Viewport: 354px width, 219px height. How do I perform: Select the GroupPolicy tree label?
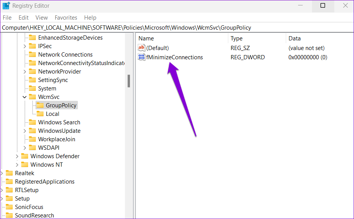pyautogui.click(x=61, y=105)
